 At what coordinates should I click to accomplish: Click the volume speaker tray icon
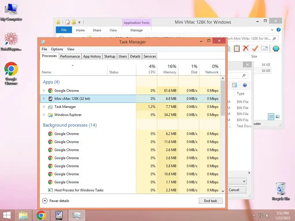point(268,215)
